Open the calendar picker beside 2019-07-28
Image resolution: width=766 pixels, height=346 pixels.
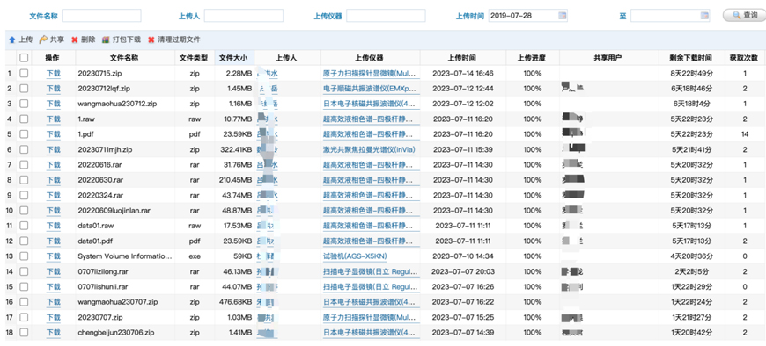pyautogui.click(x=563, y=16)
